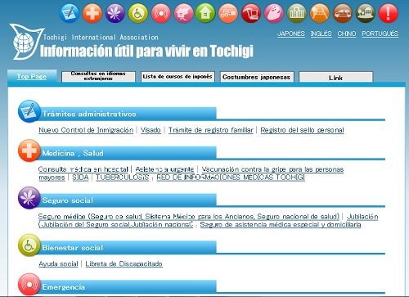Click the Medicina, Salud section cross icon
Image resolution: width=409 pixels, height=297 pixels.
[x=29, y=151]
